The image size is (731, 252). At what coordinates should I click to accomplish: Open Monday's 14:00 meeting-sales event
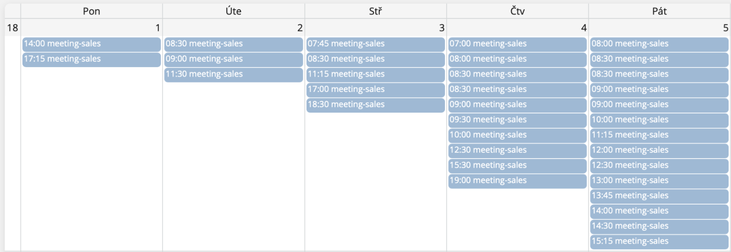pyautogui.click(x=91, y=44)
